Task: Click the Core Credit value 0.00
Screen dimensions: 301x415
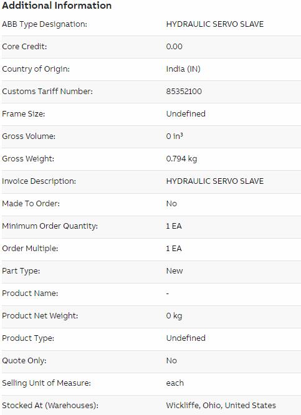Action: coord(174,47)
